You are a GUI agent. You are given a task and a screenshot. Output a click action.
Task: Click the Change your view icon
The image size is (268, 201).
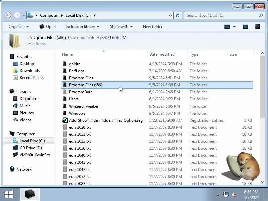point(227,27)
